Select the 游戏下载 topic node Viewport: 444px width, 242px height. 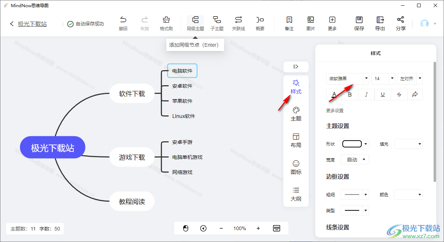[132, 157]
